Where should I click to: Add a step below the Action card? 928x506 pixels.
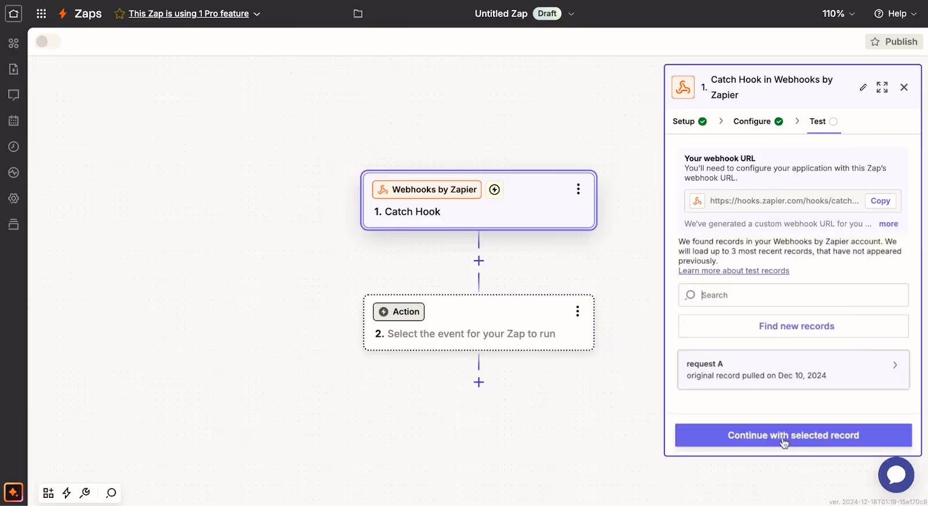tap(478, 382)
